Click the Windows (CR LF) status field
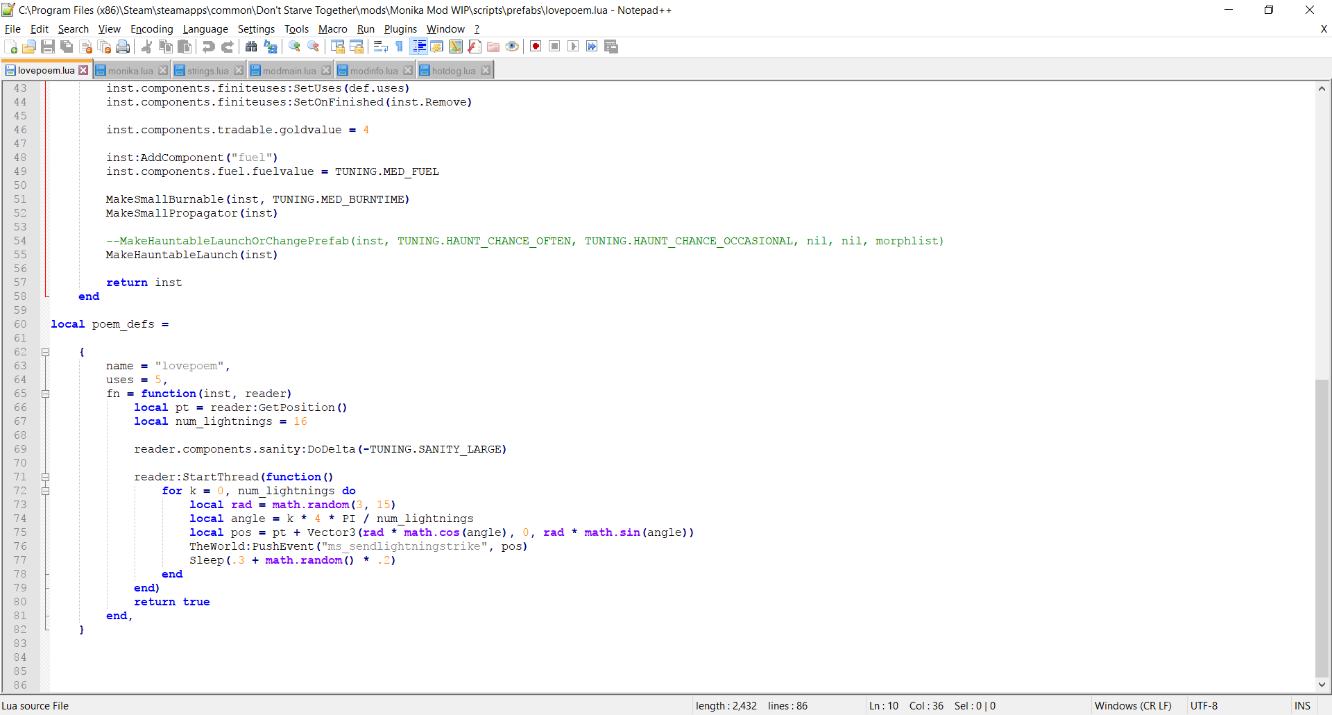The image size is (1332, 715). pos(1132,706)
